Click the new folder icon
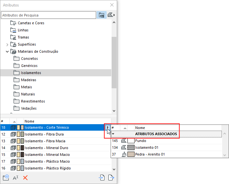229x184 pixels. pyautogui.click(x=6, y=178)
